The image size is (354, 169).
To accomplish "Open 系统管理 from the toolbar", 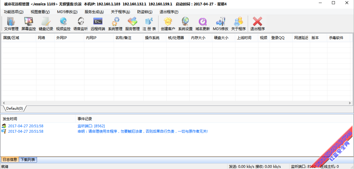I will 115,24.
